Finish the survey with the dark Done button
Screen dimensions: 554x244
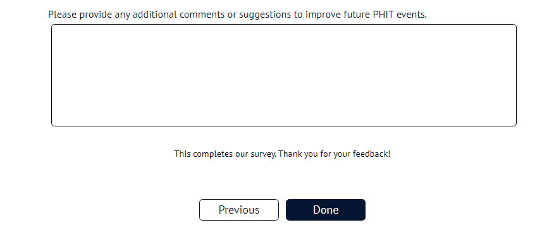(326, 210)
